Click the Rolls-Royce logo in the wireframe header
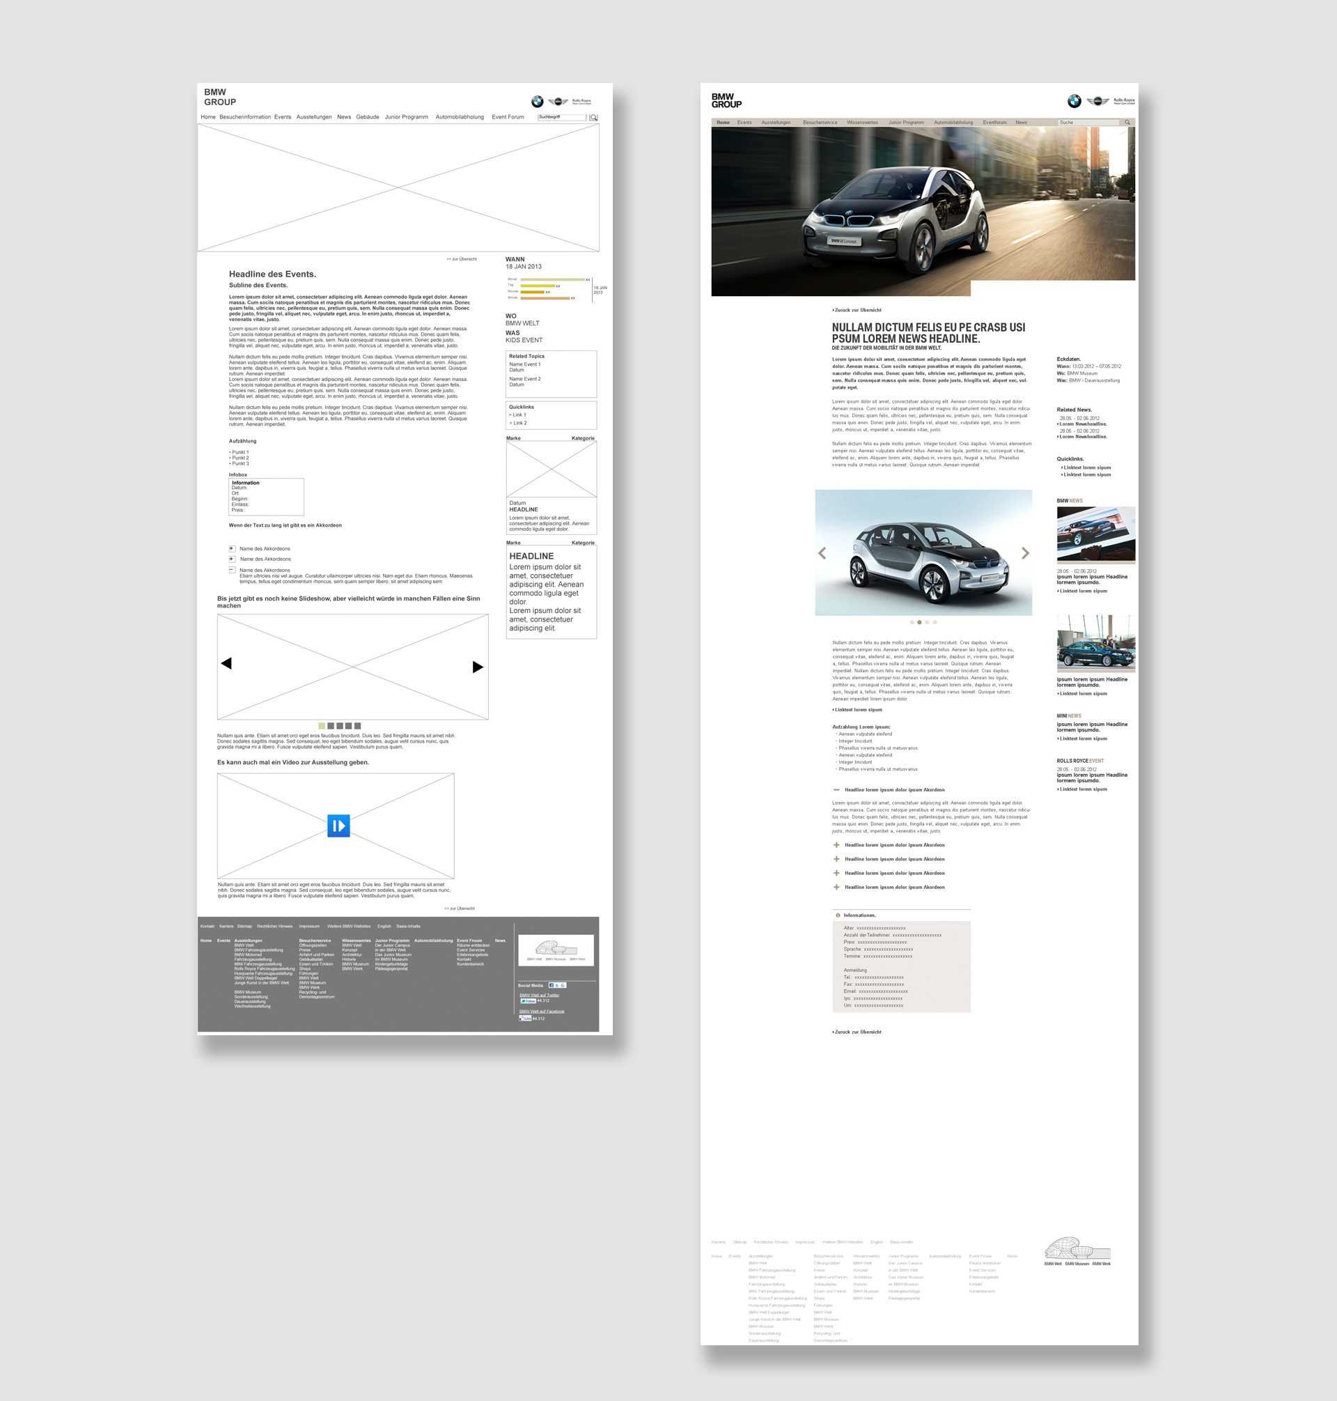 click(x=581, y=101)
